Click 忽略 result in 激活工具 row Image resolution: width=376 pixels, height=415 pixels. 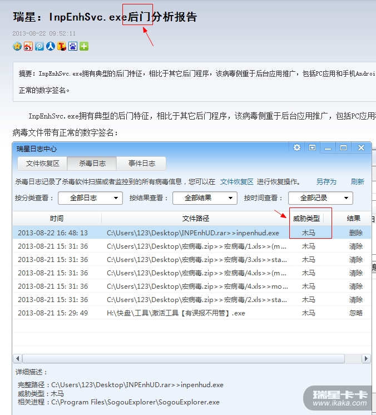pos(355,313)
